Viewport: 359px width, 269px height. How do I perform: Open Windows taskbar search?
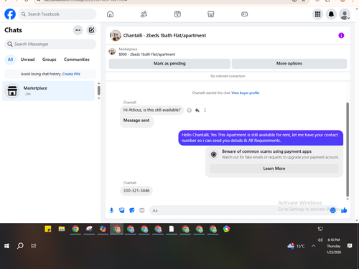(20, 246)
